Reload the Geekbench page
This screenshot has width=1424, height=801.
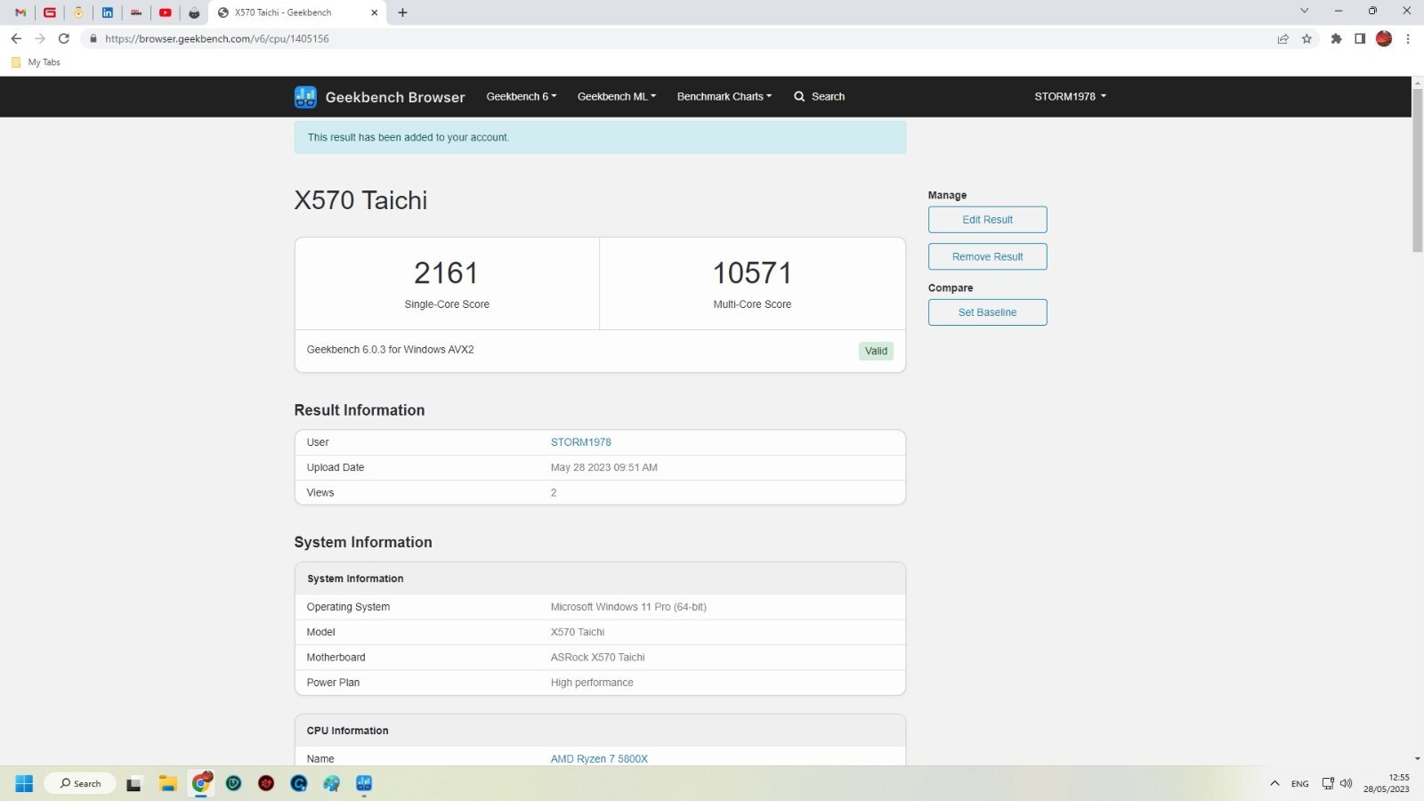[64, 38]
